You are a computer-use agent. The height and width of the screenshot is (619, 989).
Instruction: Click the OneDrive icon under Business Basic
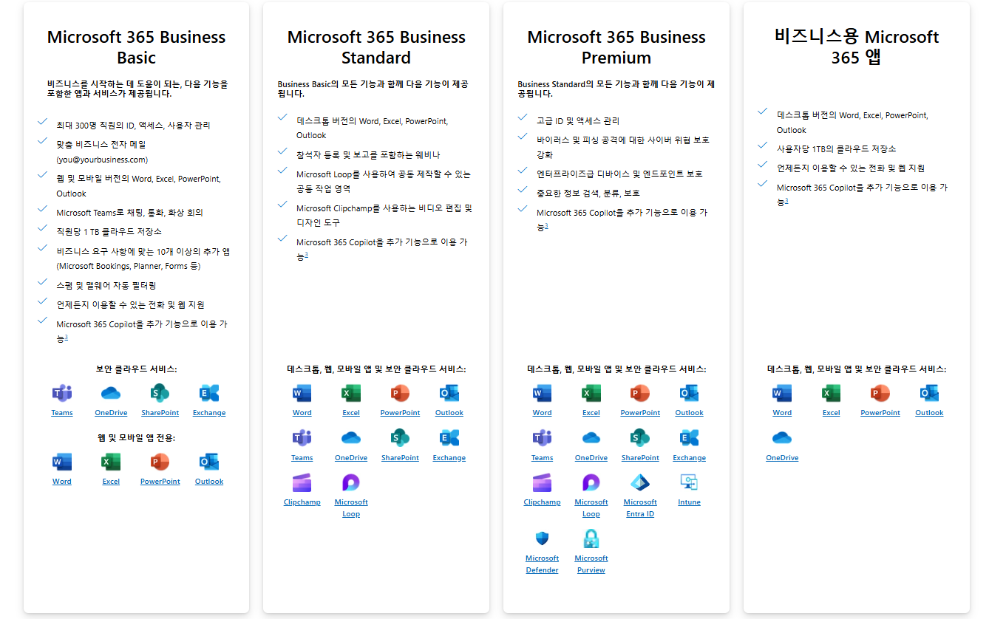pos(111,393)
